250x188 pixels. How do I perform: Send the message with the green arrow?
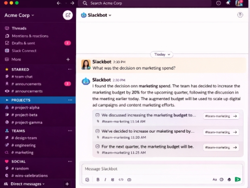click(238, 179)
